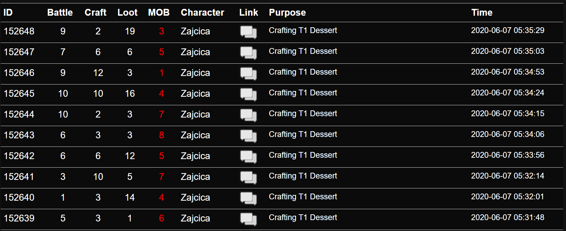The image size is (566, 231).
Task: Click the ID column header
Action: 8,13
